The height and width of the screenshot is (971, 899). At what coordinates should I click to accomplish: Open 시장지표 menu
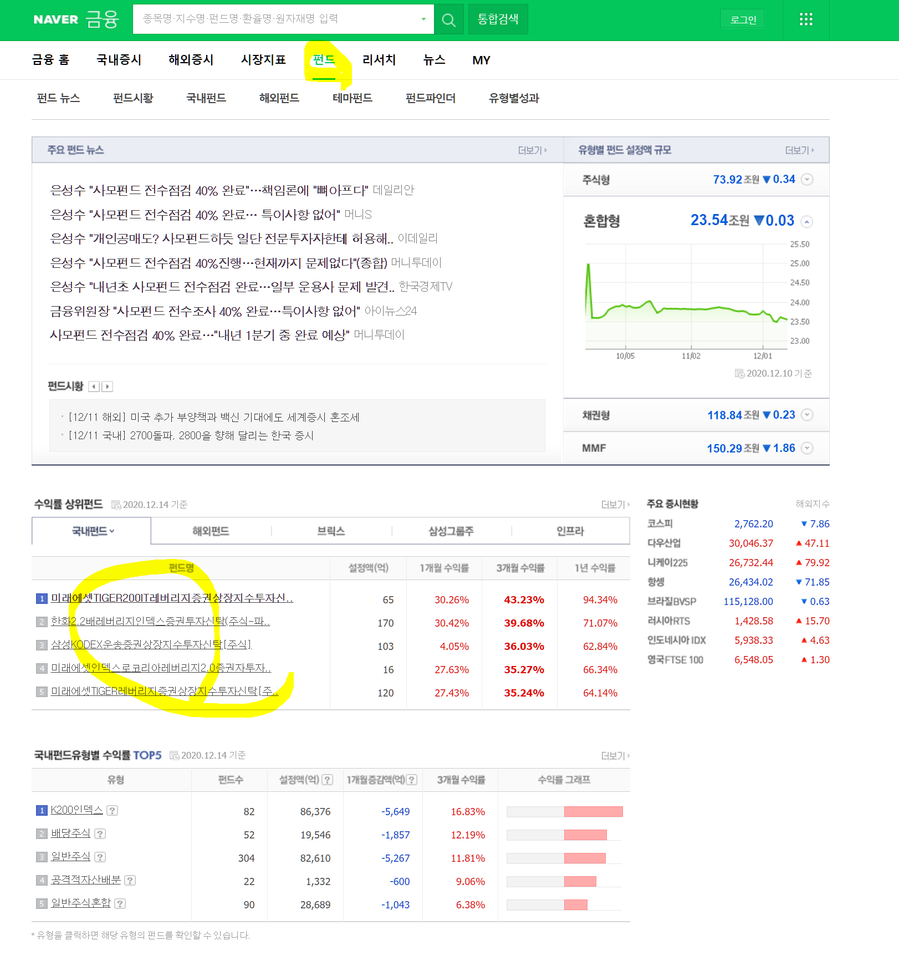pos(264,60)
